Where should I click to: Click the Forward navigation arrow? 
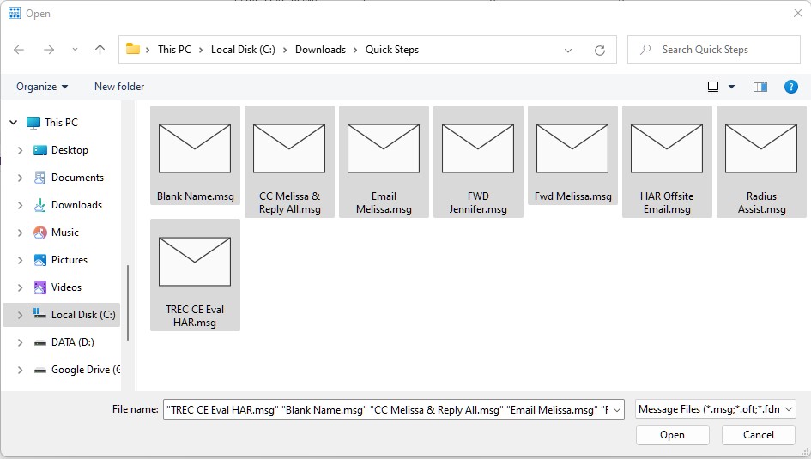point(49,50)
